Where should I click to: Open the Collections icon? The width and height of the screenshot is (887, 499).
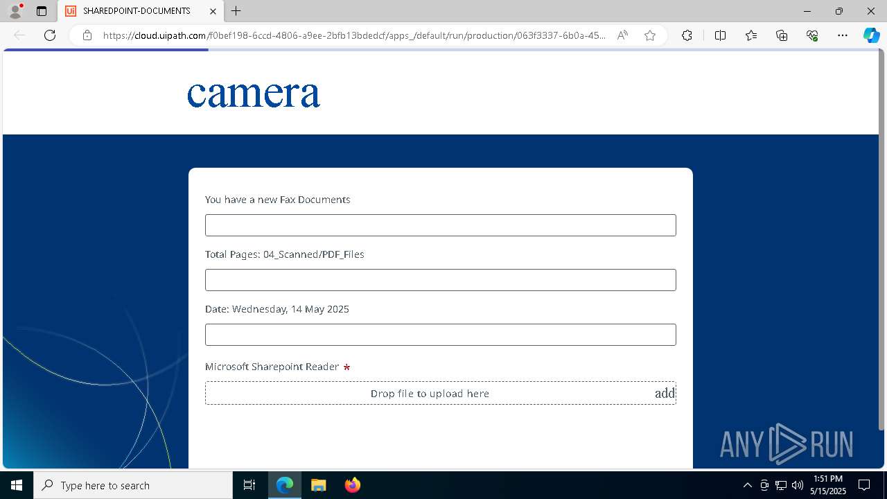(x=782, y=35)
